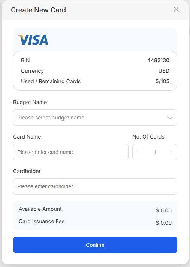Open the Budget Name dropdown
This screenshot has width=190, height=267.
click(x=95, y=118)
